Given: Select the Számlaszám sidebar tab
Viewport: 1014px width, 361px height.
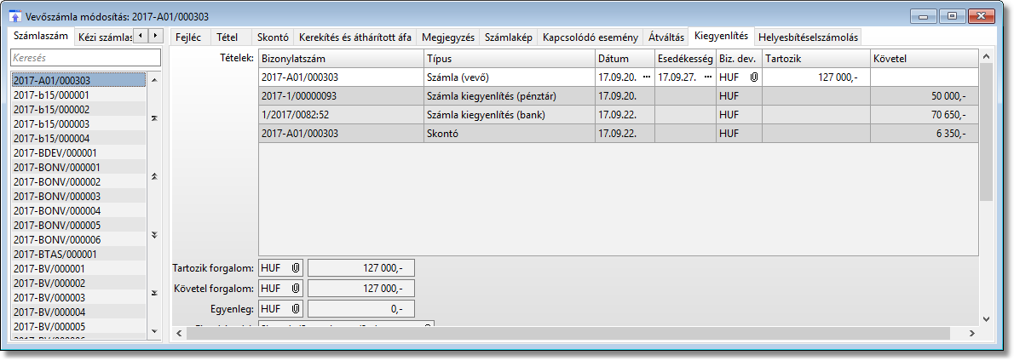Looking at the screenshot, I should tap(42, 36).
